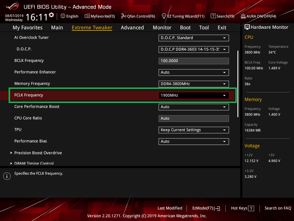Select the Memory Frequency label

(32, 83)
